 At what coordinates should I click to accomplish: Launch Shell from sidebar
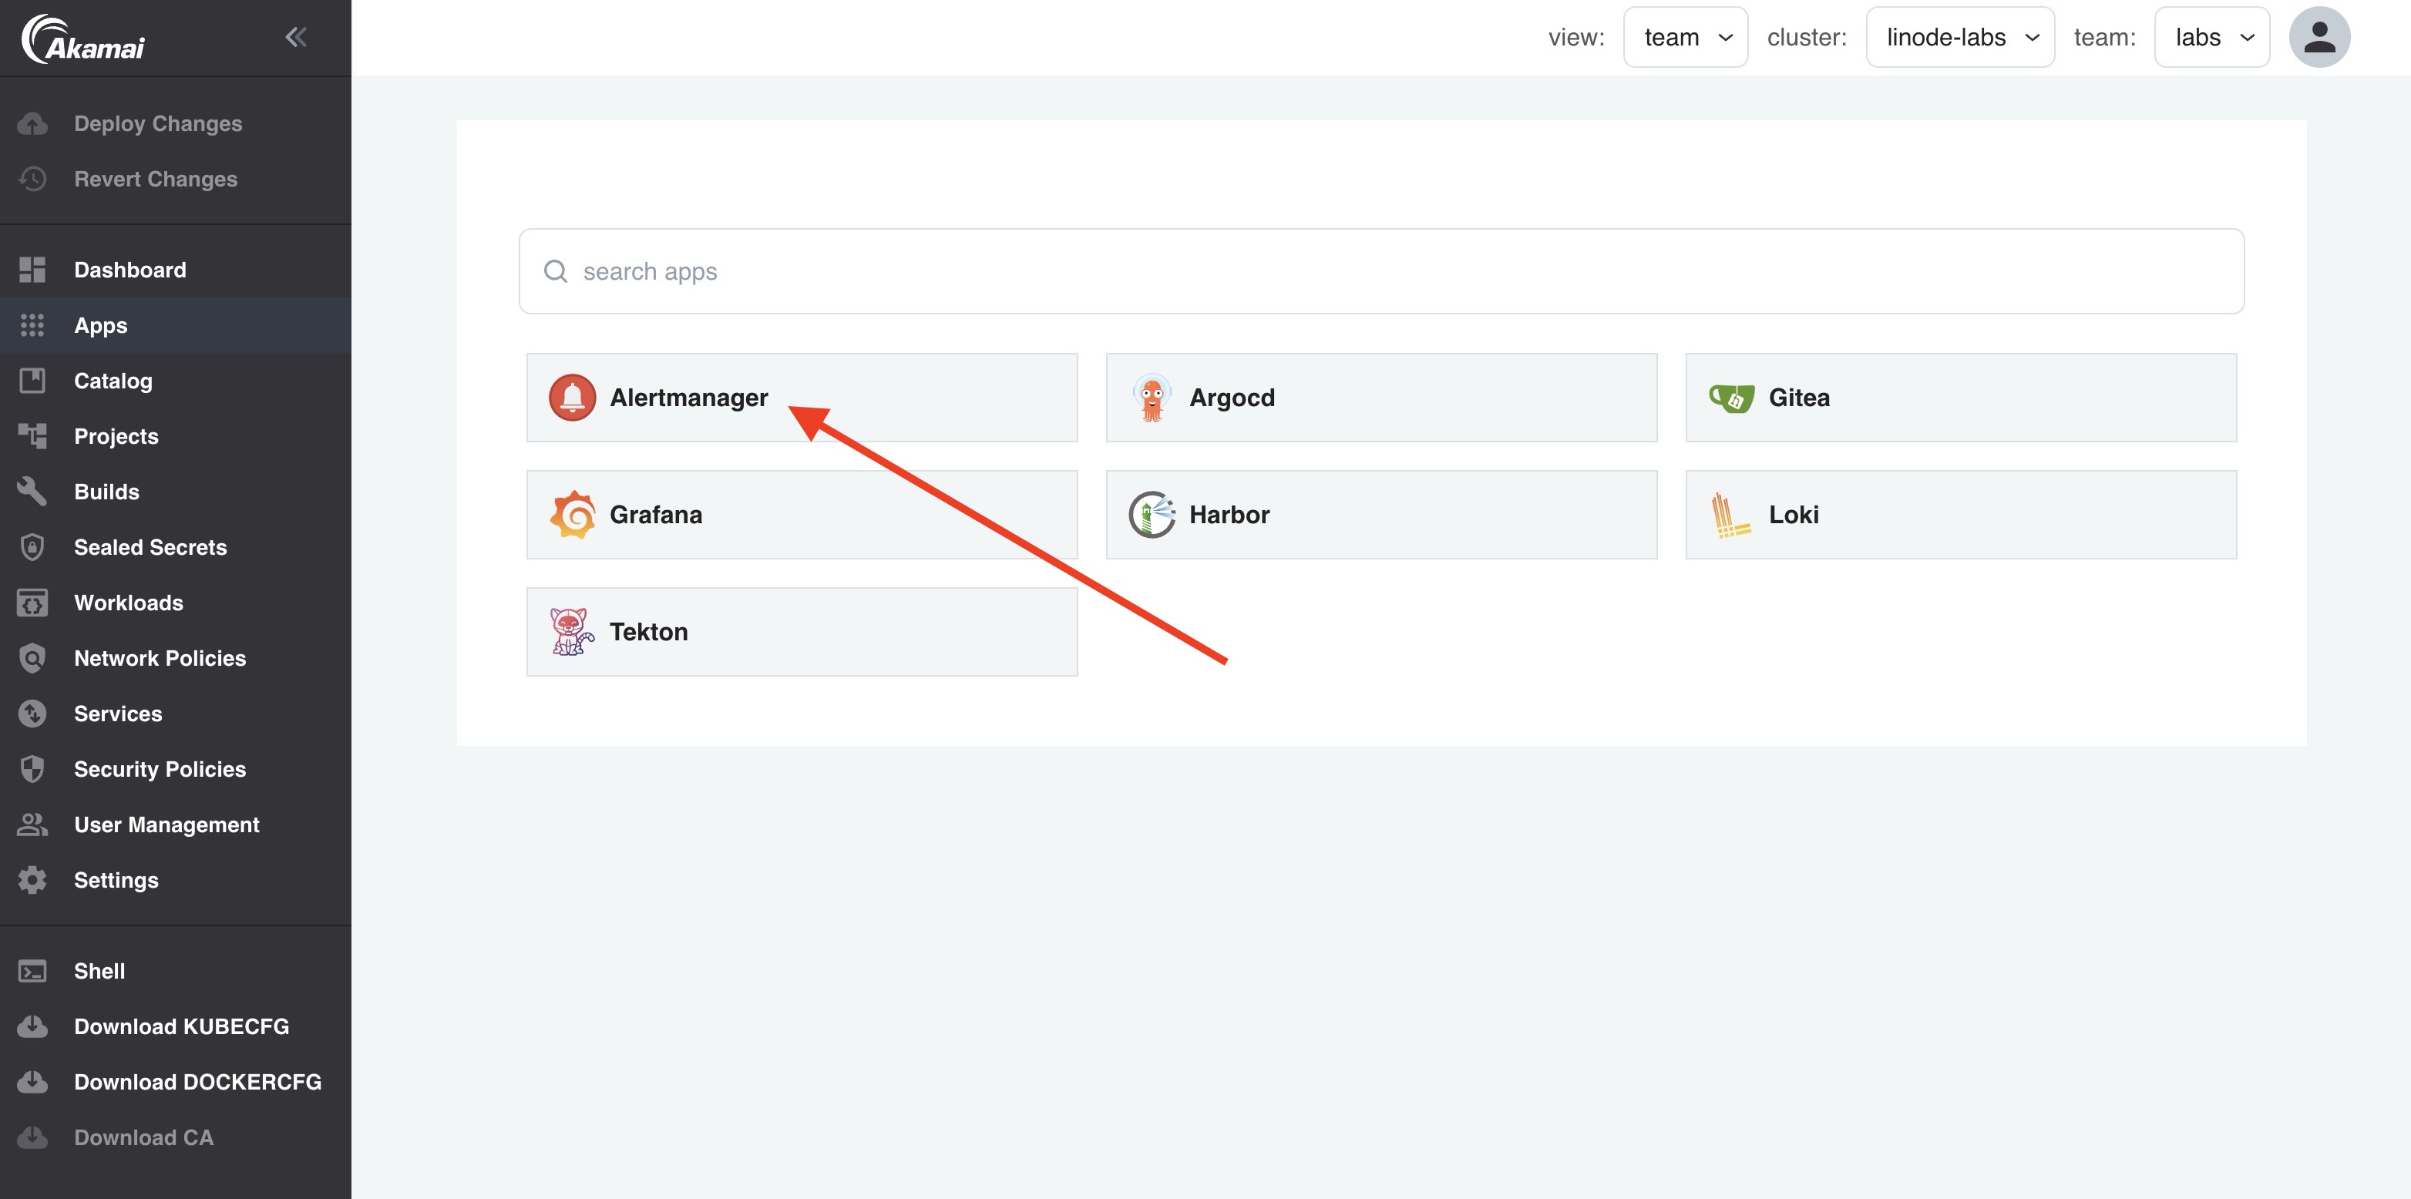[x=176, y=972]
